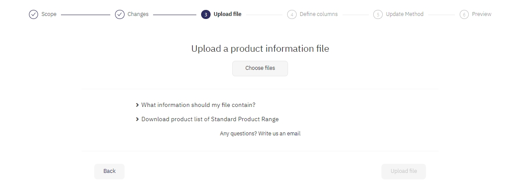Click 'Download product list of Standard Product Range'
509x191 pixels.
(x=210, y=119)
